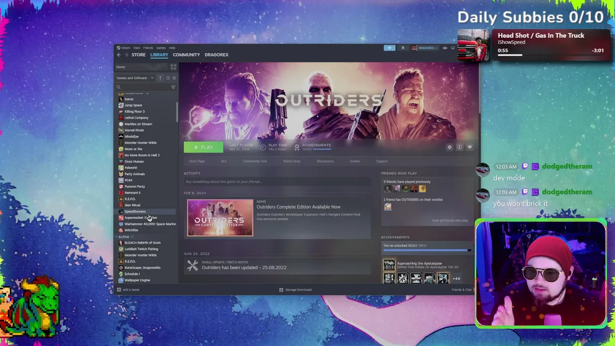This screenshot has height=346, width=615.
Task: Click the achievements progress bar
Action: [427, 250]
